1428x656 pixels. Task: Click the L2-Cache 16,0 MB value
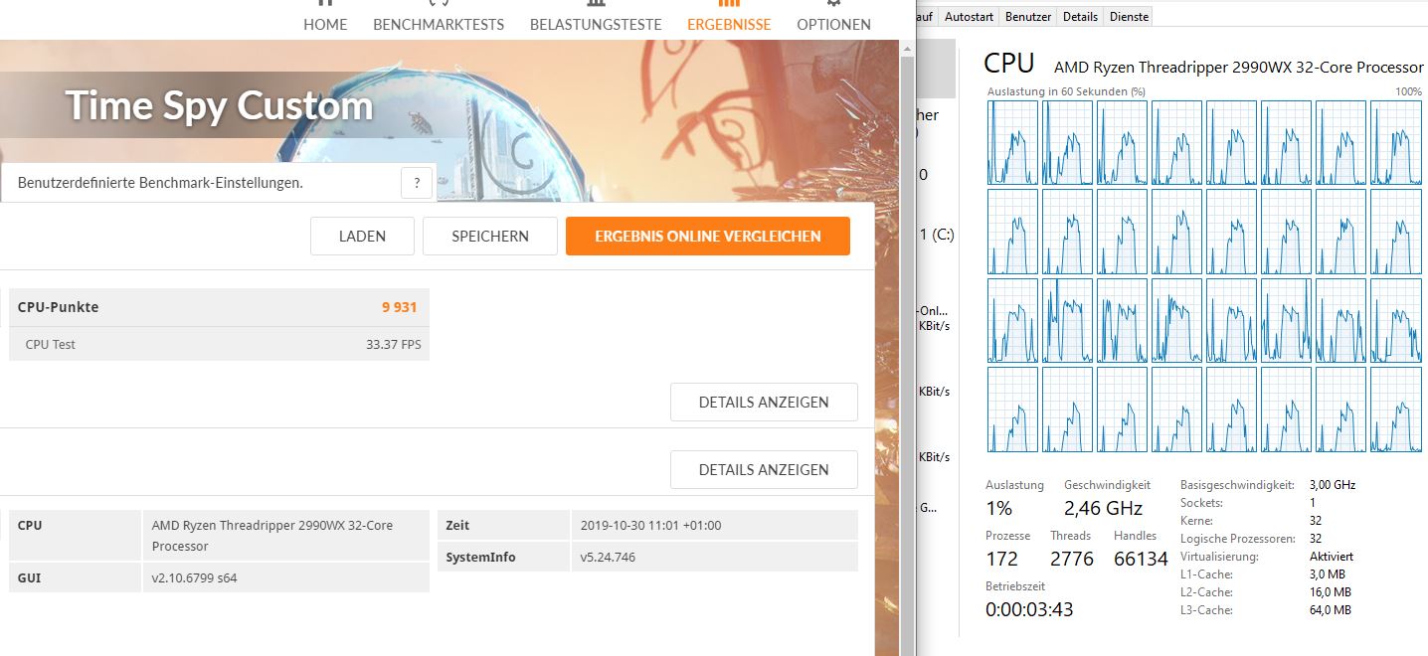tap(1331, 592)
